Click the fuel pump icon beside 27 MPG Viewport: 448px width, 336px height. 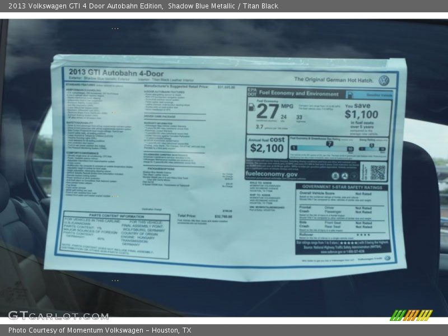251,107
